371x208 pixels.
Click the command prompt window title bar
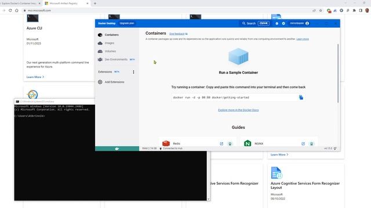[54, 102]
